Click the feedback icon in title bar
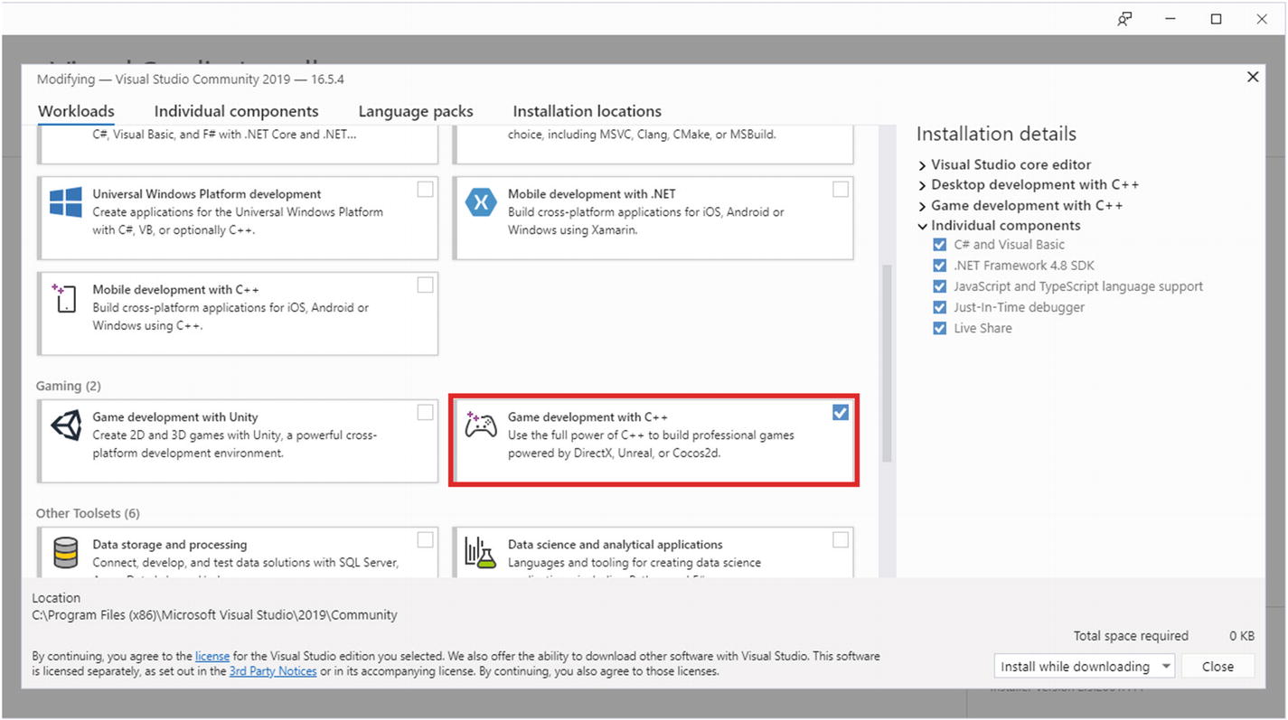The image size is (1288, 720). click(1124, 19)
